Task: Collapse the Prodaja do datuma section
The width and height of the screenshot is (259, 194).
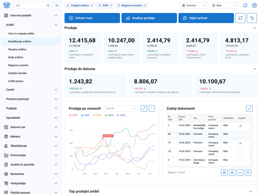Action: (x=255, y=69)
